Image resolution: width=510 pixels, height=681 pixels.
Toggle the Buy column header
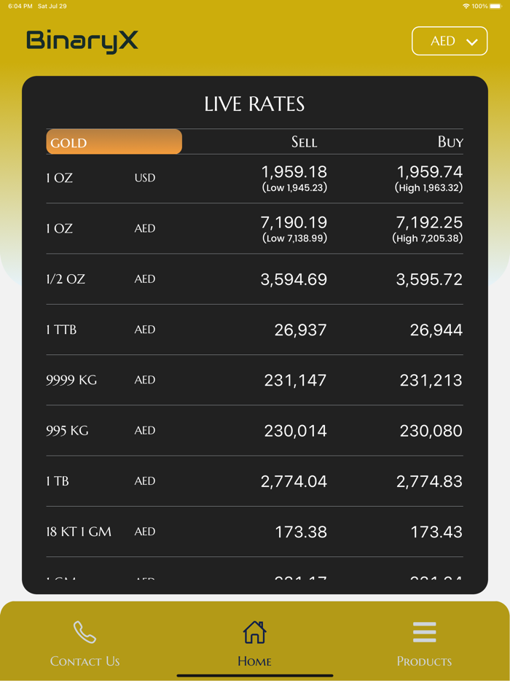pyautogui.click(x=452, y=141)
